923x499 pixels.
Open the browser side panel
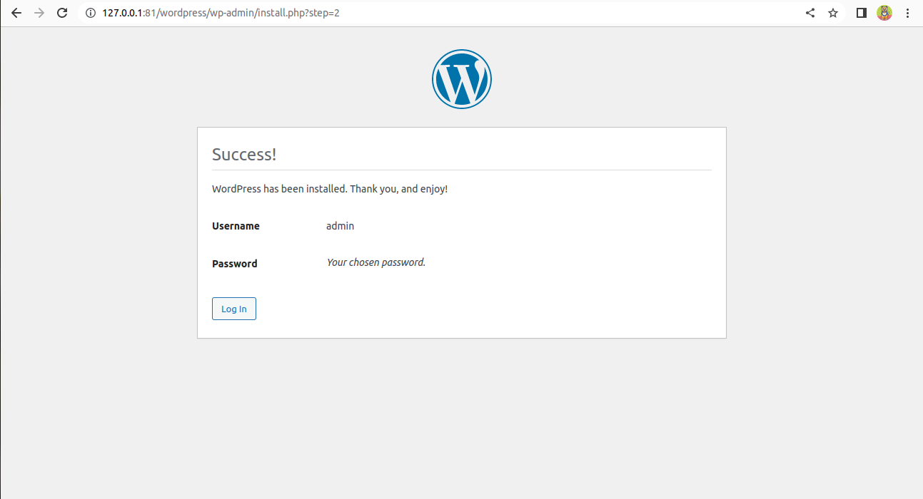coord(862,13)
